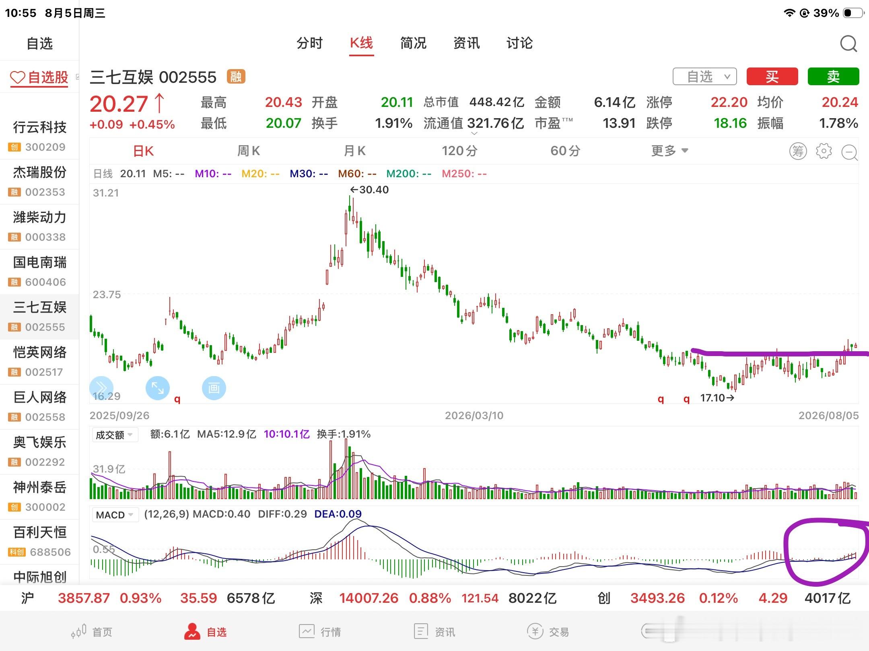869x651 pixels.
Task: Tap the fullscreen expand arrows circle
Action: click(x=157, y=388)
